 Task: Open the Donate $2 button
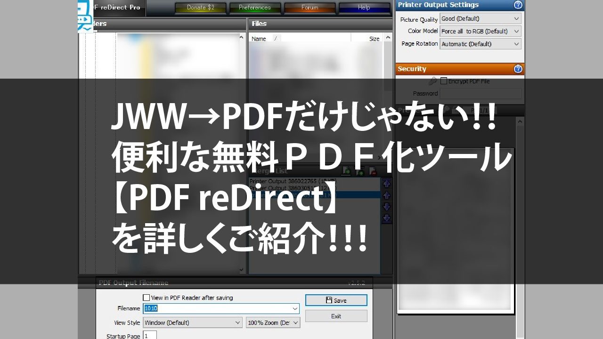[200, 8]
